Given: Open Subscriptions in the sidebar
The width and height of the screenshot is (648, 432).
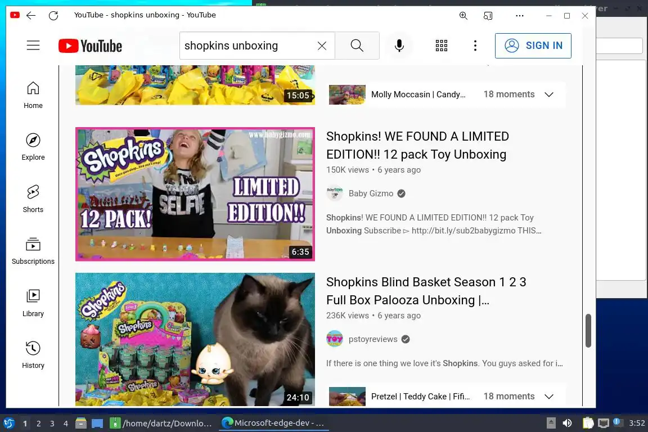Looking at the screenshot, I should pos(33,251).
